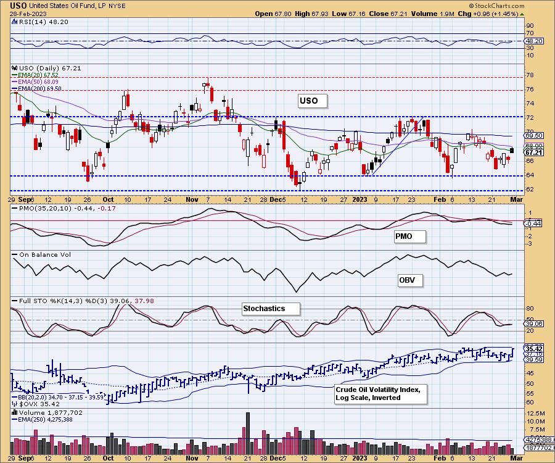Click the 'Chg +0.96 (+1.45%)' value
Image resolution: width=555 pixels, height=463 pixels.
pyautogui.click(x=488, y=14)
